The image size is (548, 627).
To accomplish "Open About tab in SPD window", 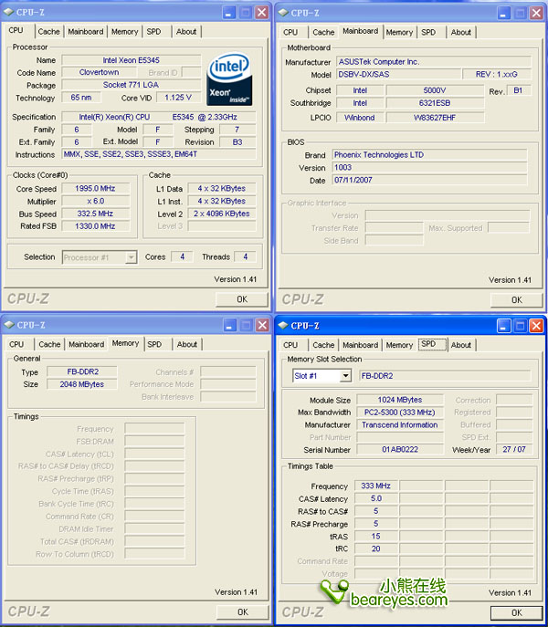I will [x=460, y=345].
